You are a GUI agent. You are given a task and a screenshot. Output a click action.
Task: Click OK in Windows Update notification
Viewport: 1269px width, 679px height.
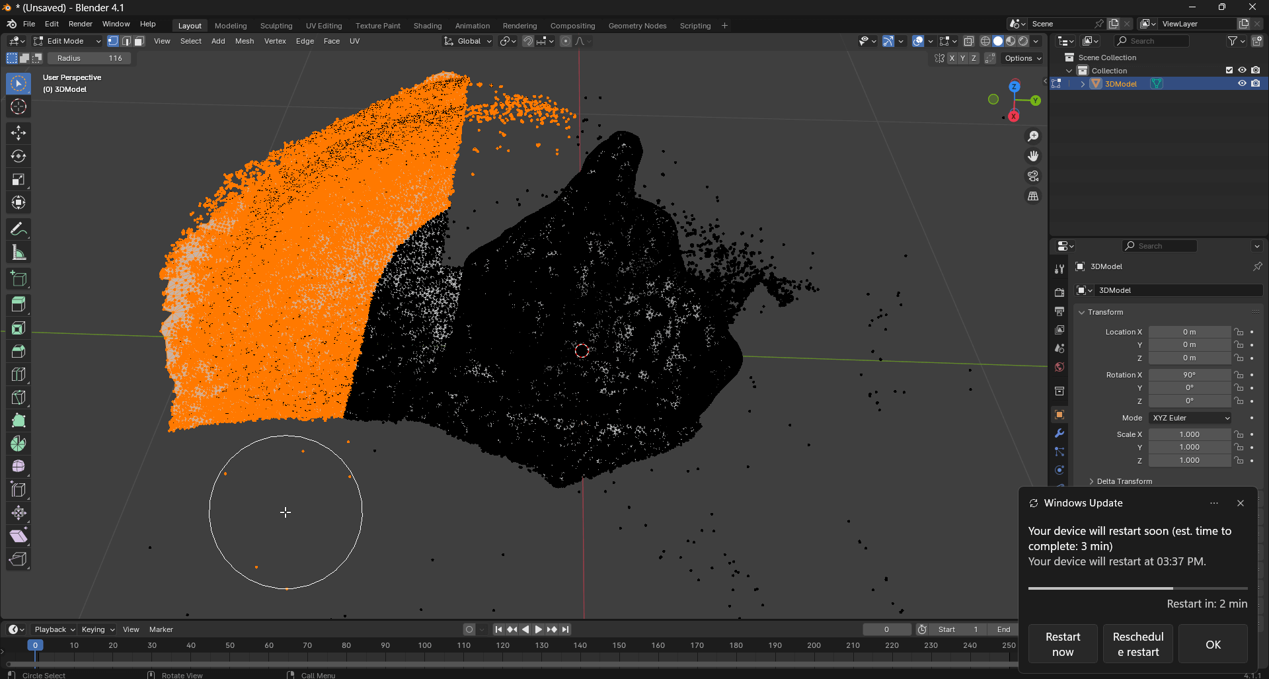point(1213,644)
